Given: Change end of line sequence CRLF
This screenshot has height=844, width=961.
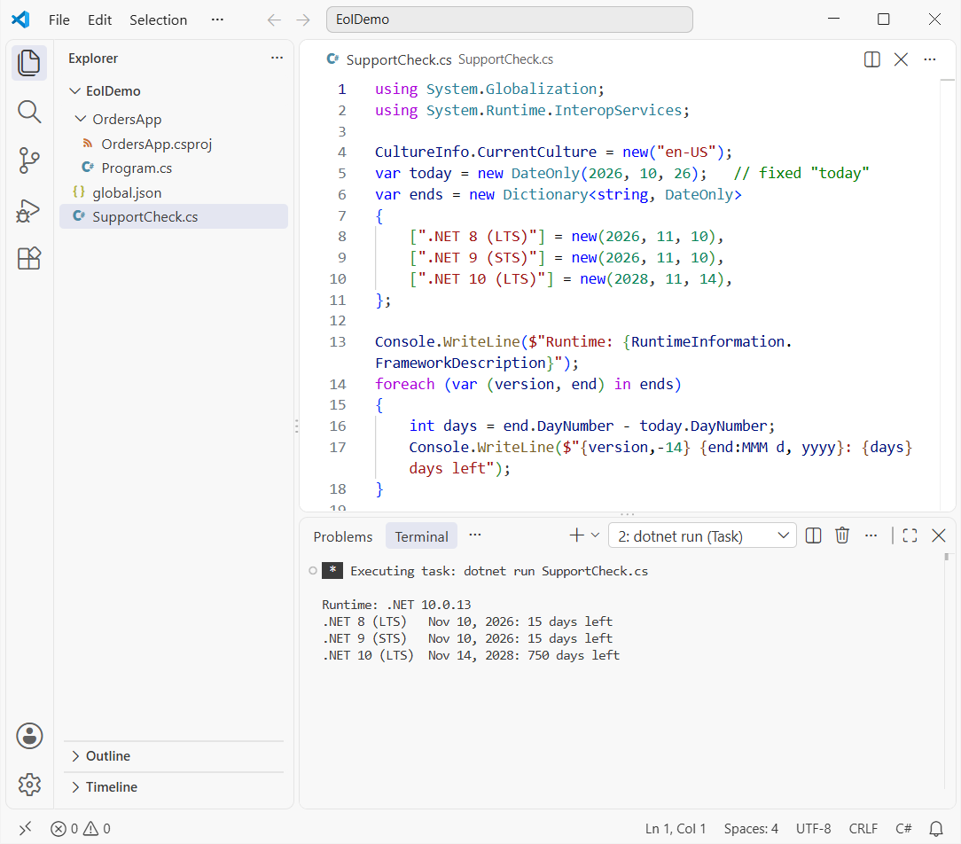Looking at the screenshot, I should (863, 829).
